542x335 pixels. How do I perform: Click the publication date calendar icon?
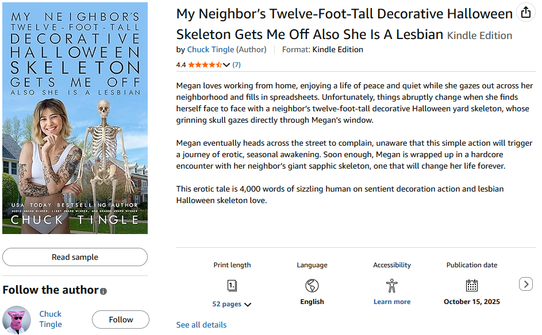472,286
